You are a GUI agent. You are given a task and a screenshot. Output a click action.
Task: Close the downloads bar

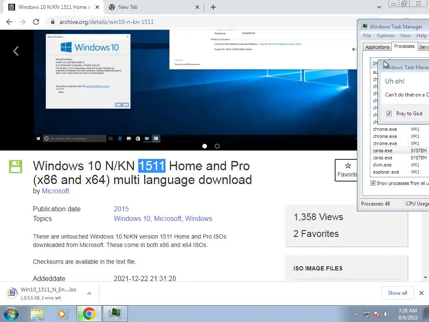(421, 293)
